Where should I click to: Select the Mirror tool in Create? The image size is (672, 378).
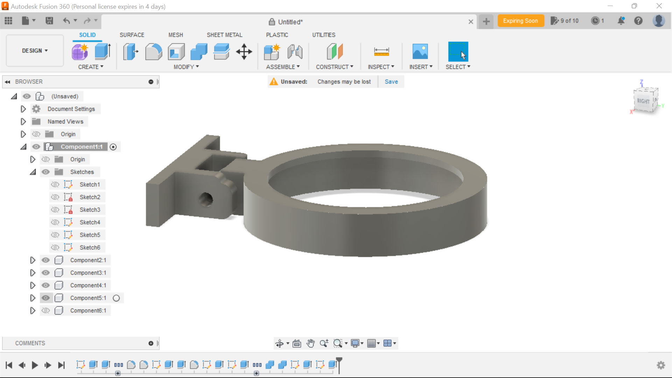pos(90,66)
